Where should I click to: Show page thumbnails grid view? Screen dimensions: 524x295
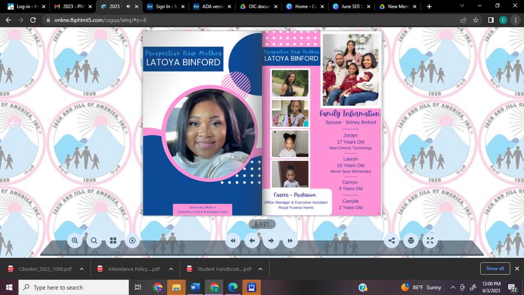point(113,240)
